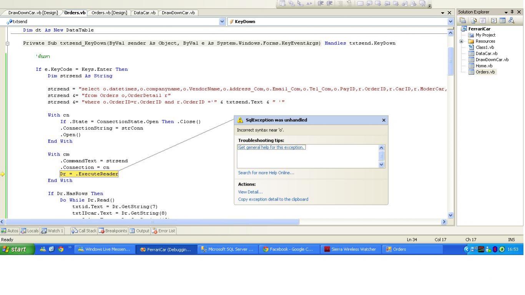
Task: Click comment out selected lines icon
Action: 341,3
